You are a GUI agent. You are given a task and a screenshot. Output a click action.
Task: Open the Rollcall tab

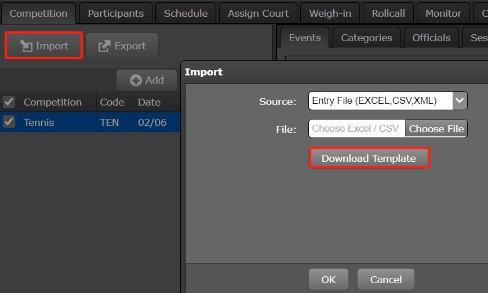[x=389, y=13]
